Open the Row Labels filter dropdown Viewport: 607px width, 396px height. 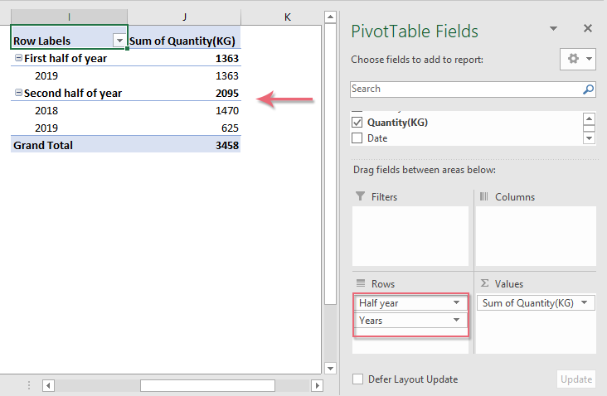119,41
